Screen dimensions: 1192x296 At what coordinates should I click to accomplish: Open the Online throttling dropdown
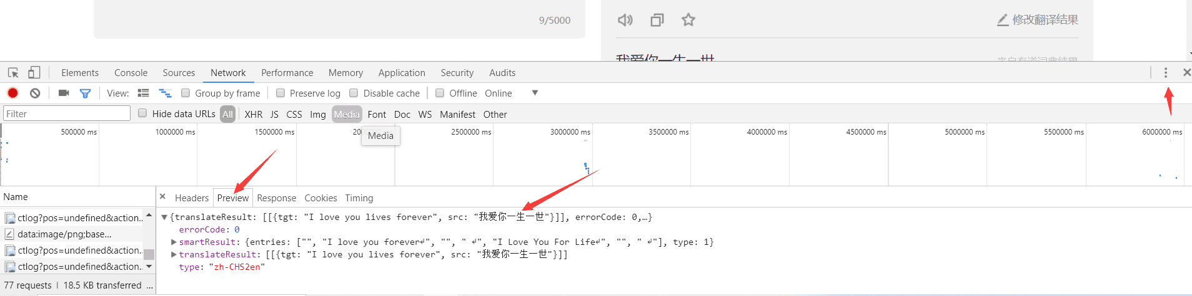(x=511, y=93)
